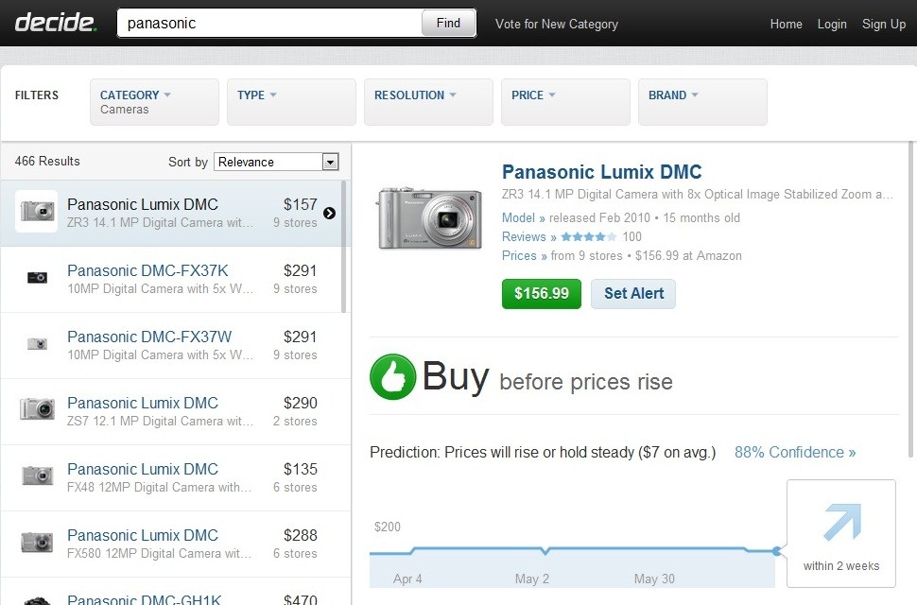Open ZS7 camera thumbnail in results list
The width and height of the screenshot is (917, 605).
click(37, 409)
